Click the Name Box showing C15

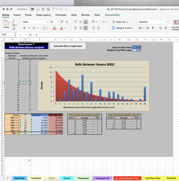tap(8, 35)
